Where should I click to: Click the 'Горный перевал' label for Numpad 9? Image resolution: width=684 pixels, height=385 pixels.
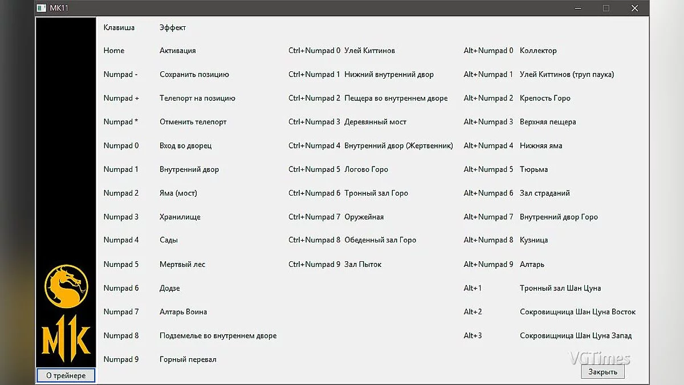188,360
